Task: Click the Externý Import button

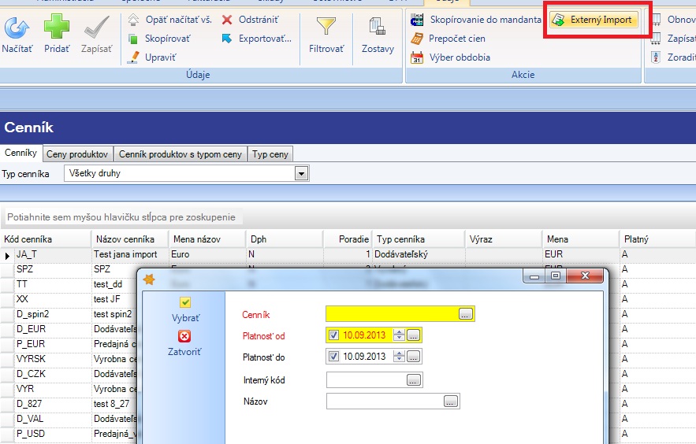Action: [594, 20]
